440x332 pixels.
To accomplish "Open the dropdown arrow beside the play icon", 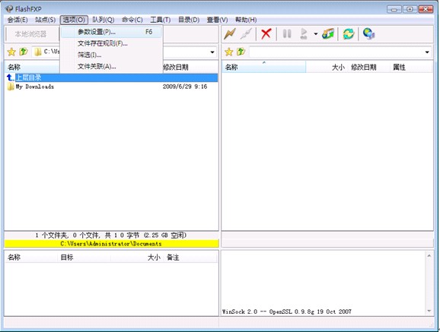I will click(x=316, y=34).
